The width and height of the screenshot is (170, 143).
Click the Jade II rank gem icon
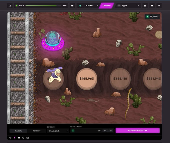(x=16, y=5)
